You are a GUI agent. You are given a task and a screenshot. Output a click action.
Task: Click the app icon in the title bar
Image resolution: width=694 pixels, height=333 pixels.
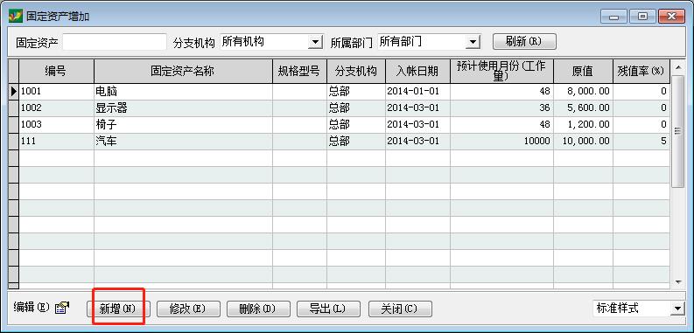pyautogui.click(x=16, y=16)
